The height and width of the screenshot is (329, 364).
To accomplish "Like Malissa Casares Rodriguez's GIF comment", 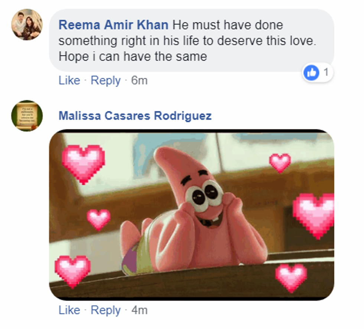I will pos(69,310).
